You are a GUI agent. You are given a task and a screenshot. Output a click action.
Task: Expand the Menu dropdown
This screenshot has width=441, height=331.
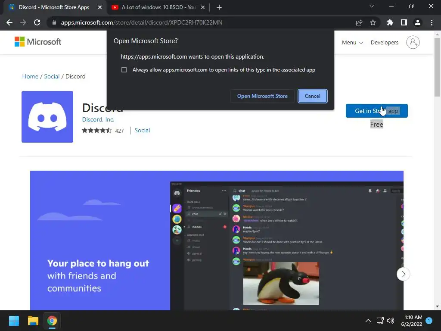(x=352, y=43)
